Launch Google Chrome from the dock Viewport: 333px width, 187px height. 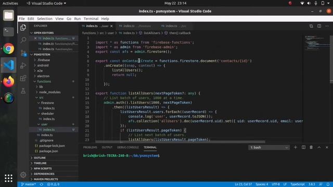(x=8, y=49)
